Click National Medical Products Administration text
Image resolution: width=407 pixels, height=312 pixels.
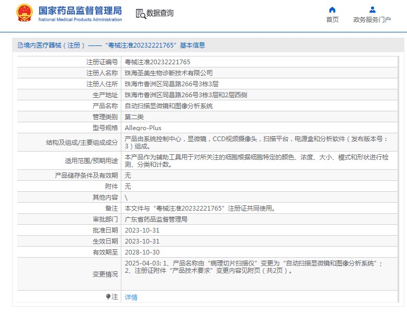pos(80,19)
